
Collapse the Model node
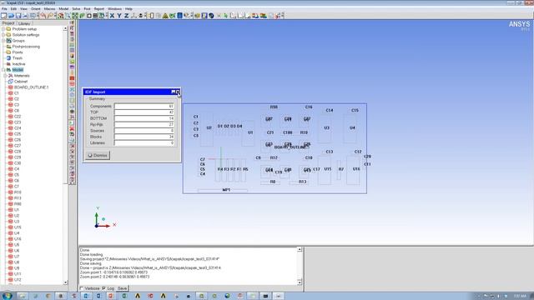(3, 70)
